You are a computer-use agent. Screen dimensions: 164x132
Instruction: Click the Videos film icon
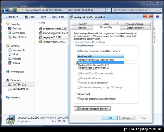coord(10,63)
